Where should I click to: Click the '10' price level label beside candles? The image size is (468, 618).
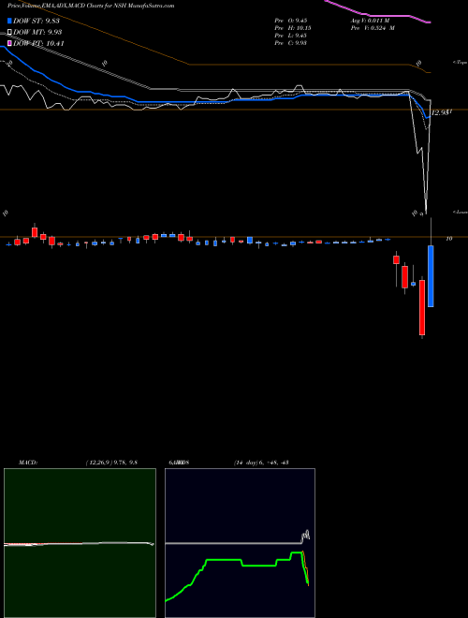[x=448, y=239]
